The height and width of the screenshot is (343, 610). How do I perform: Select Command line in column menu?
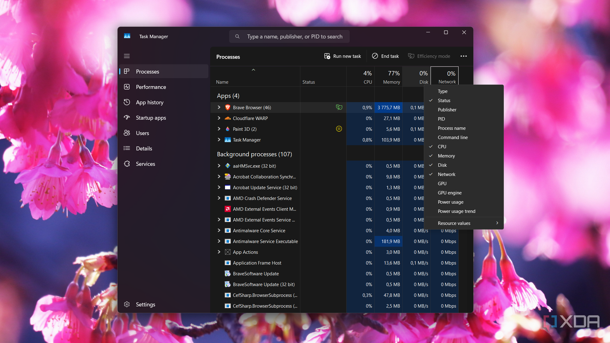pyautogui.click(x=464, y=138)
